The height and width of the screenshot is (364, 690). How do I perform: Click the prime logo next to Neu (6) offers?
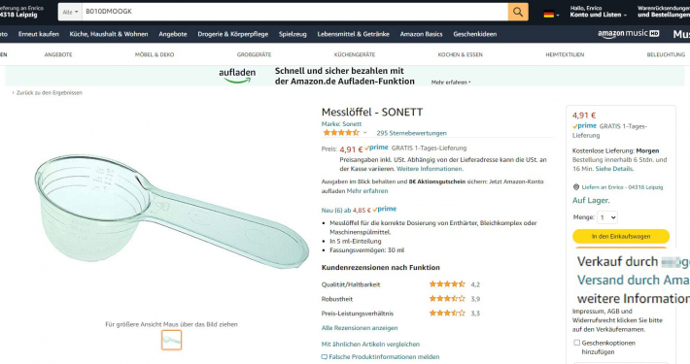[385, 210]
